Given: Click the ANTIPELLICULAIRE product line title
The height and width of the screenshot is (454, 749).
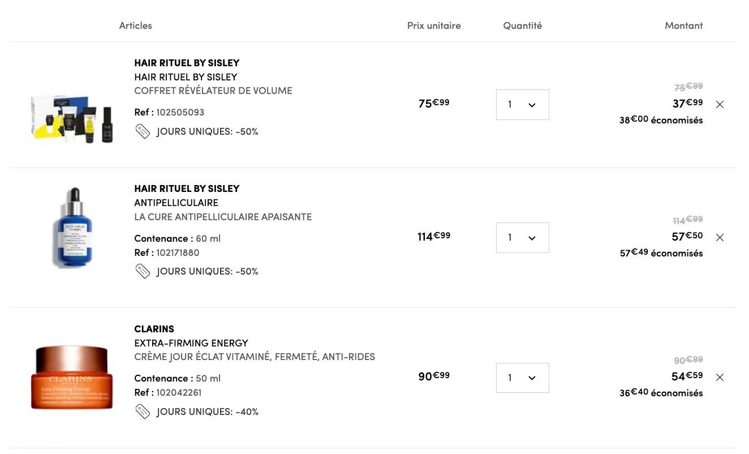Looking at the screenshot, I should (176, 203).
